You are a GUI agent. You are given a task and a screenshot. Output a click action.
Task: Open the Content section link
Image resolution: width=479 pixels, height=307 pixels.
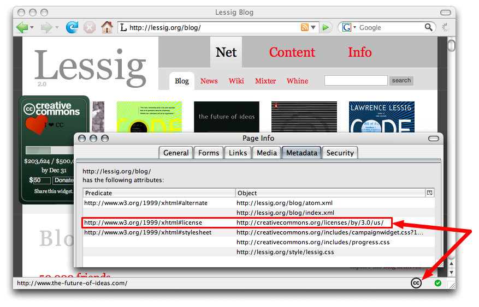pyautogui.click(x=292, y=52)
